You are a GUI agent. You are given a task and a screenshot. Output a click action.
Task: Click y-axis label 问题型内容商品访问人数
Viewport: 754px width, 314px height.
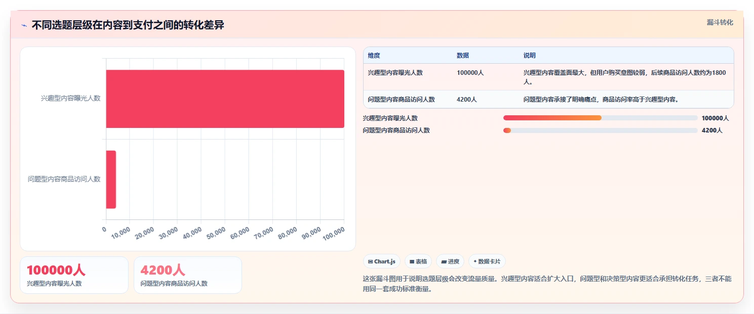click(64, 179)
